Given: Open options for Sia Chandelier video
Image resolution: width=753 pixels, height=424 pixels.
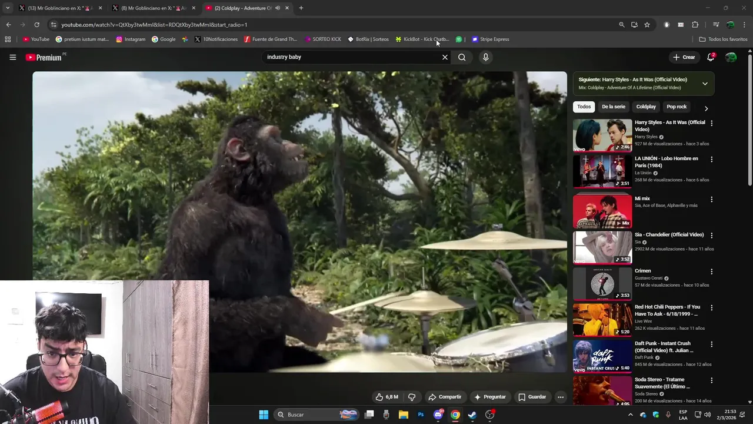Looking at the screenshot, I should [711, 236].
